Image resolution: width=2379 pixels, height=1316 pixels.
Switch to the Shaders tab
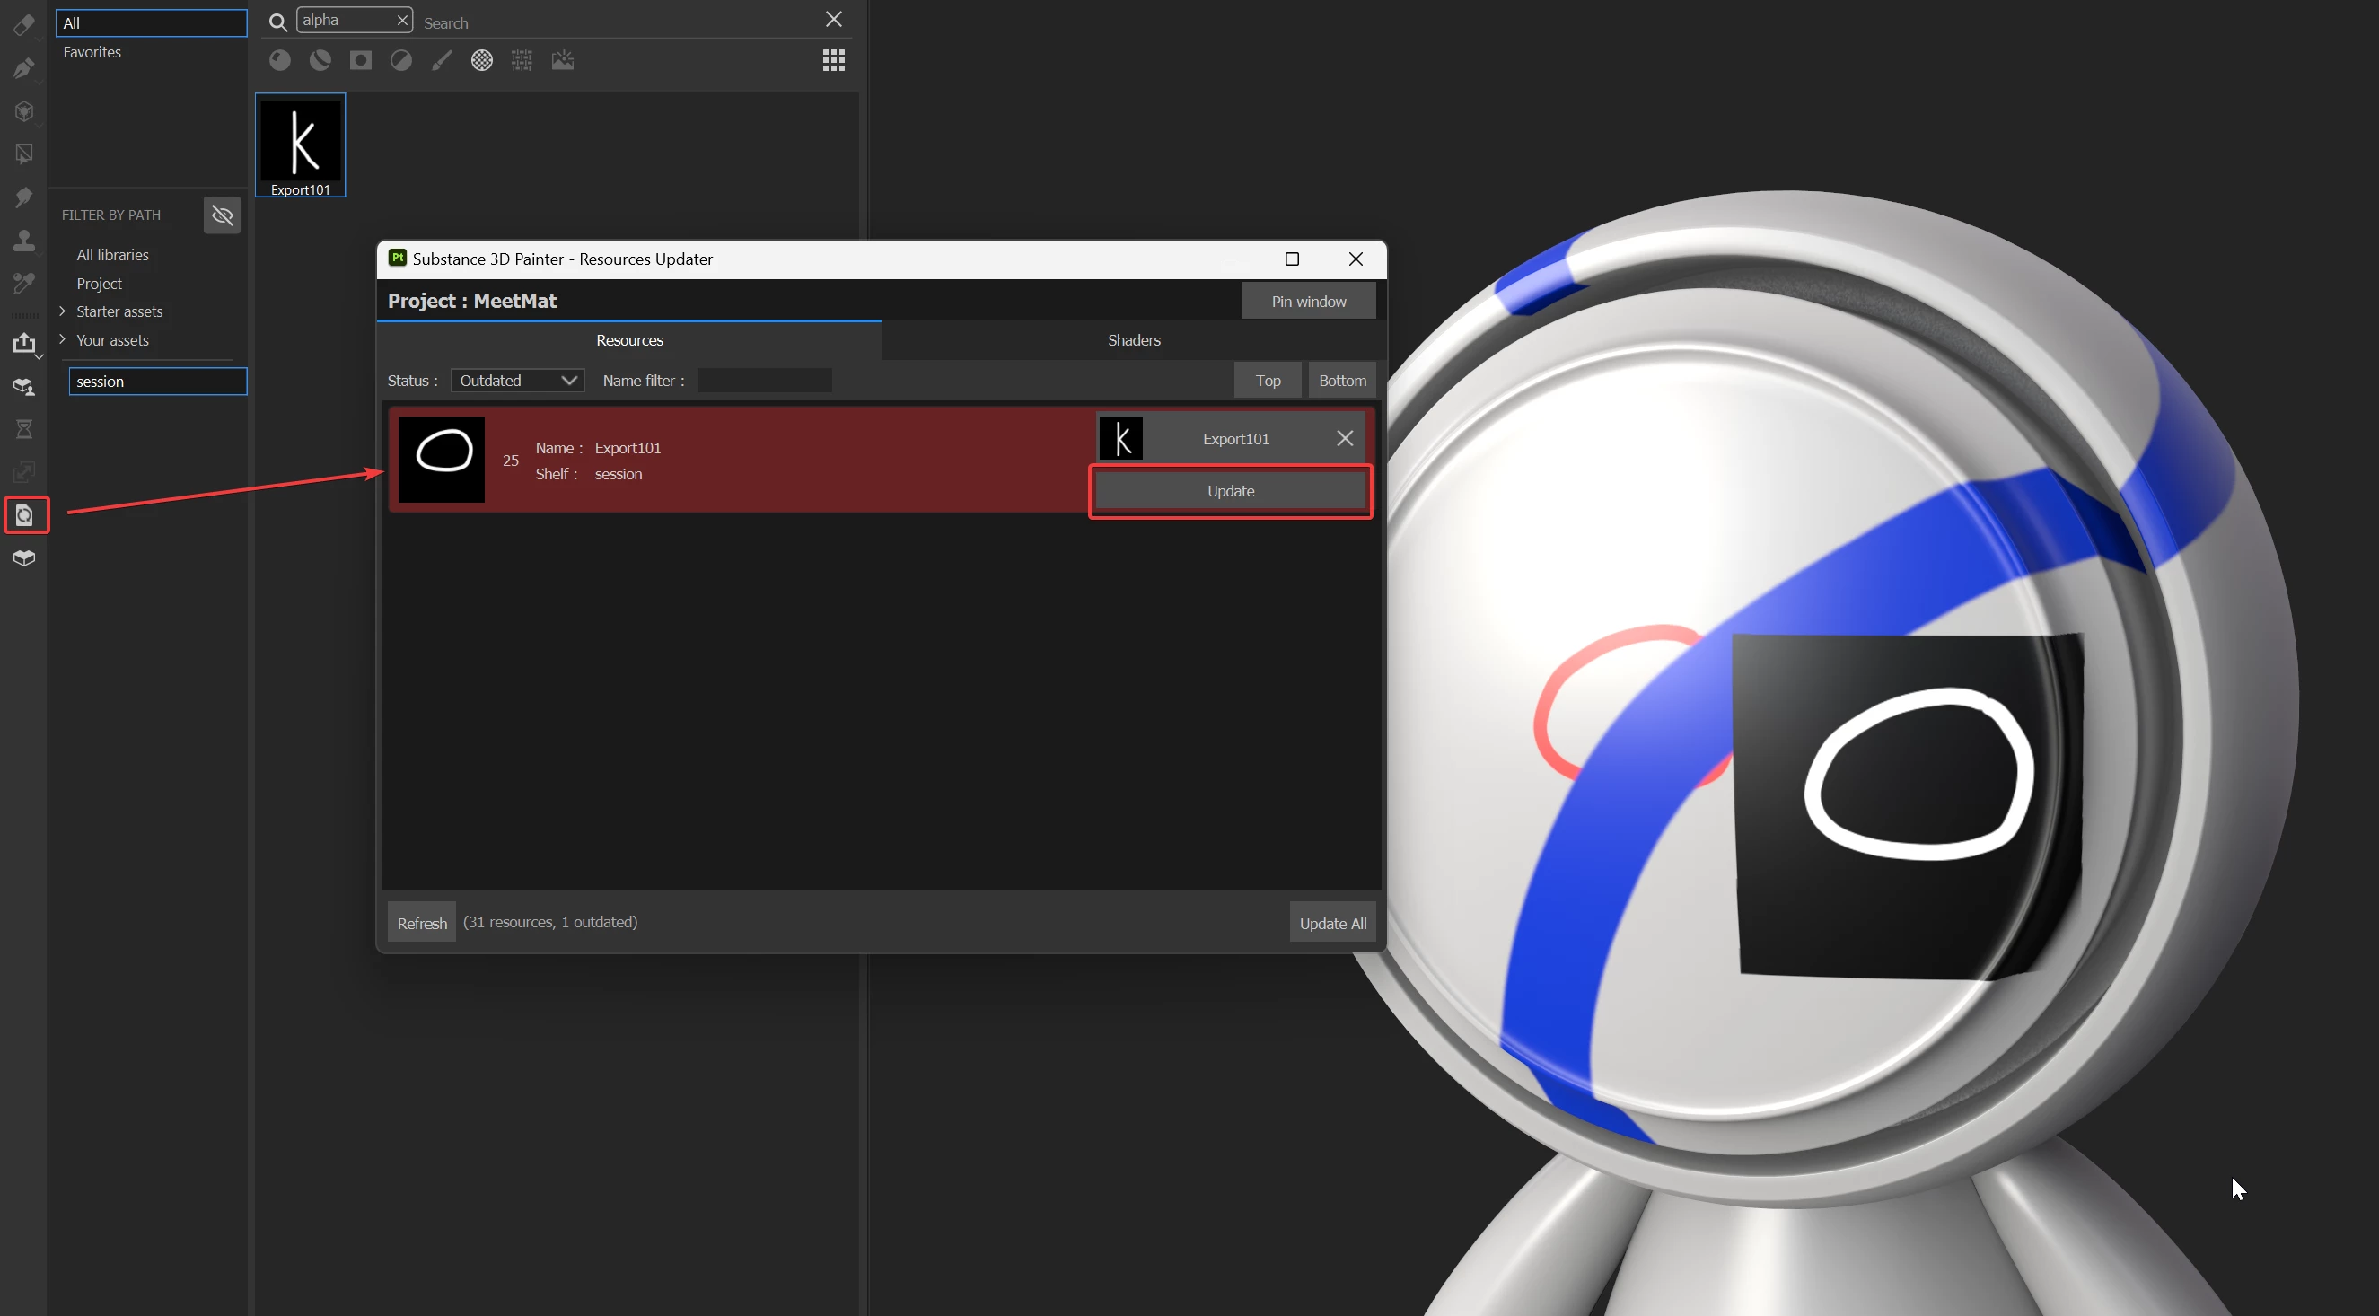point(1133,340)
